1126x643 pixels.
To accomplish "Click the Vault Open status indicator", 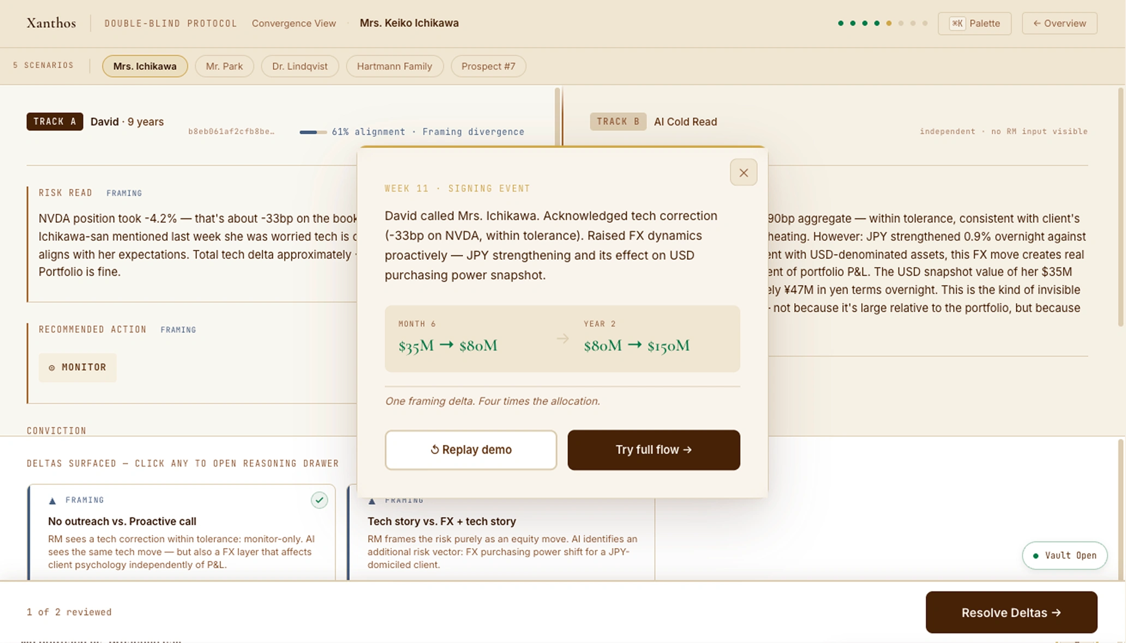I will tap(1064, 556).
